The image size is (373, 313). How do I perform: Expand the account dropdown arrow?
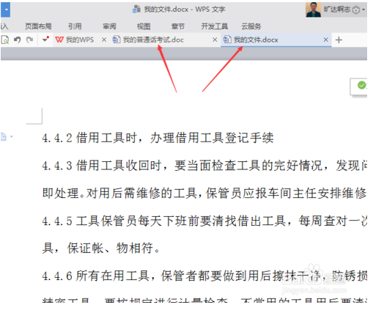[363, 10]
